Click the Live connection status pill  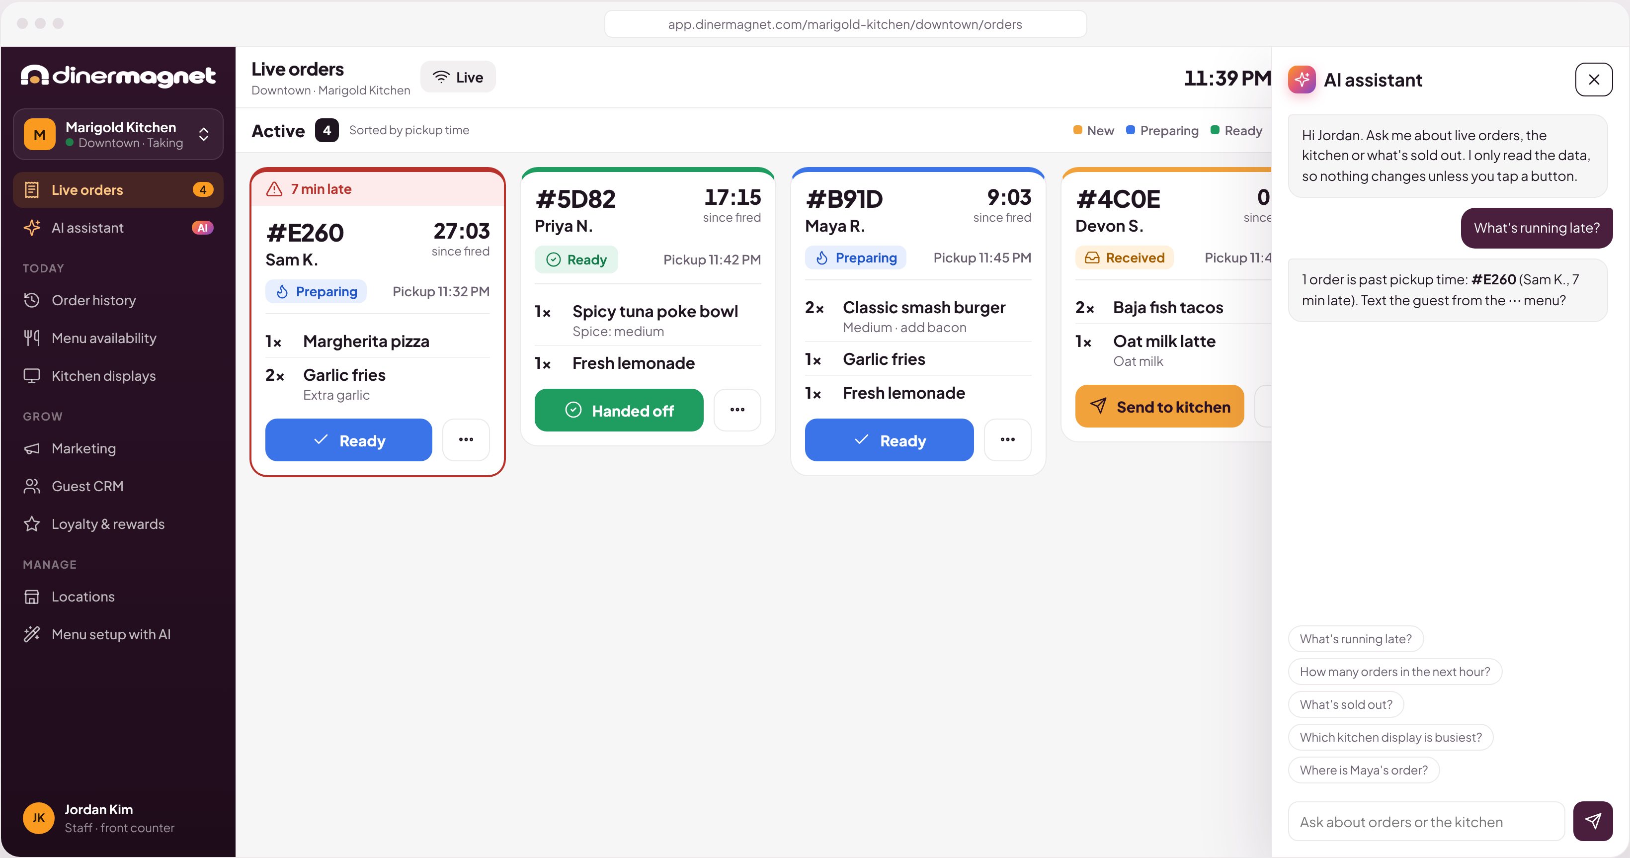[458, 77]
